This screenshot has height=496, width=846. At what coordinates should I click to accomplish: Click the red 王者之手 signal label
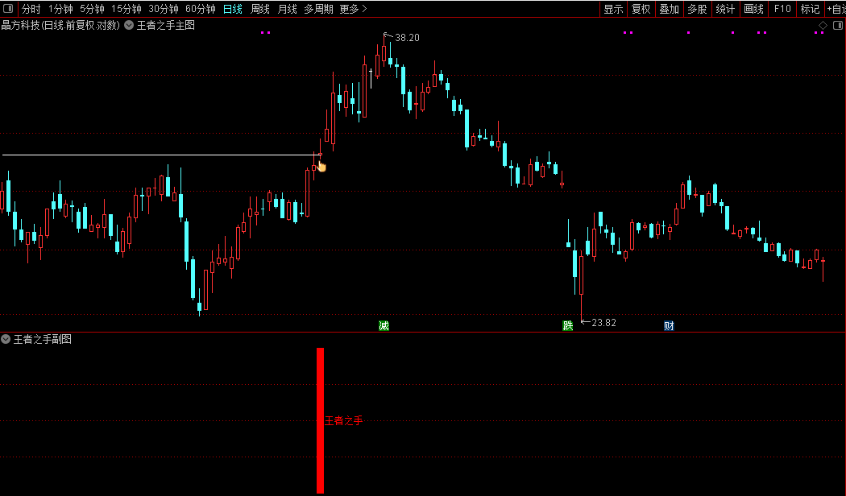point(344,420)
